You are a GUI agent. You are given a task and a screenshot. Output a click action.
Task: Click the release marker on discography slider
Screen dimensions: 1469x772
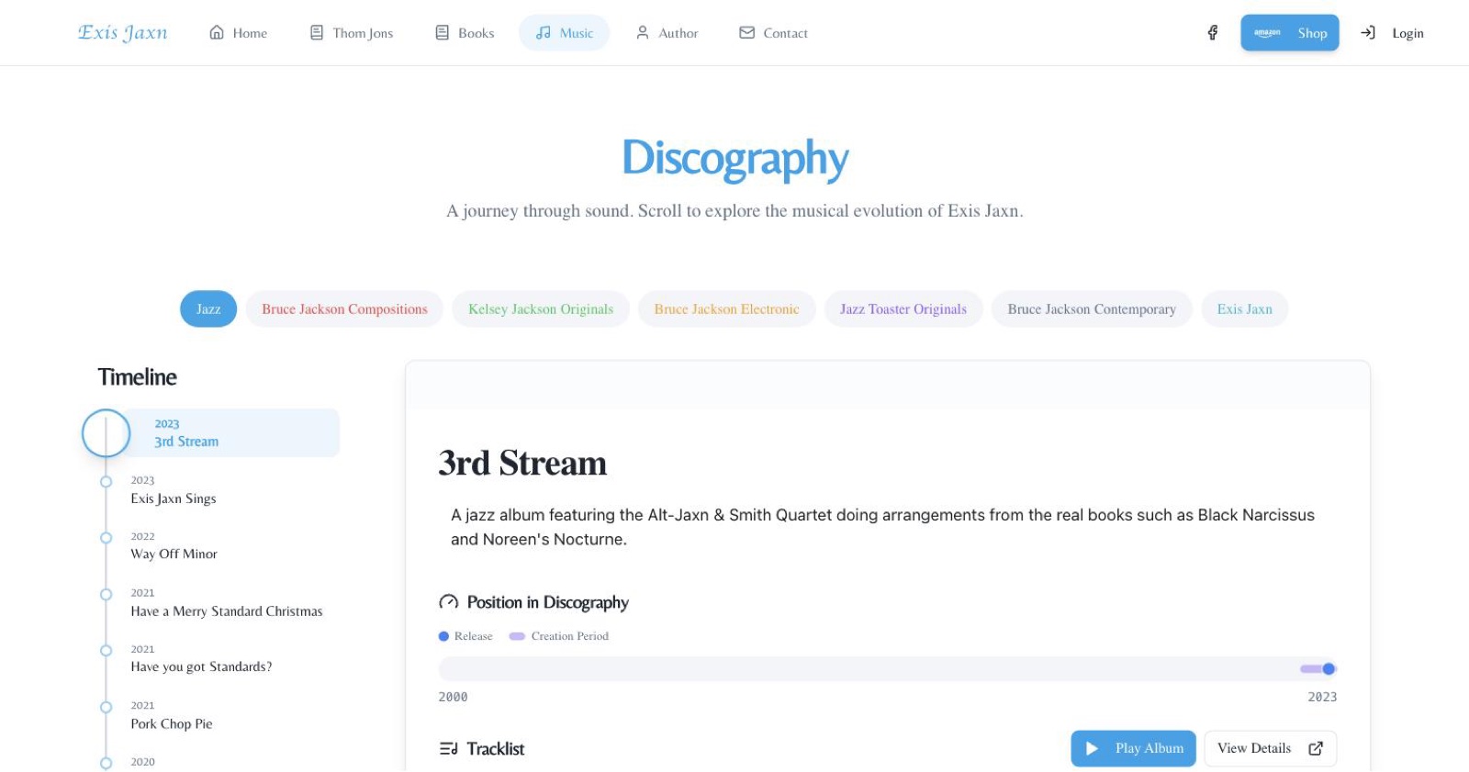(x=1329, y=669)
